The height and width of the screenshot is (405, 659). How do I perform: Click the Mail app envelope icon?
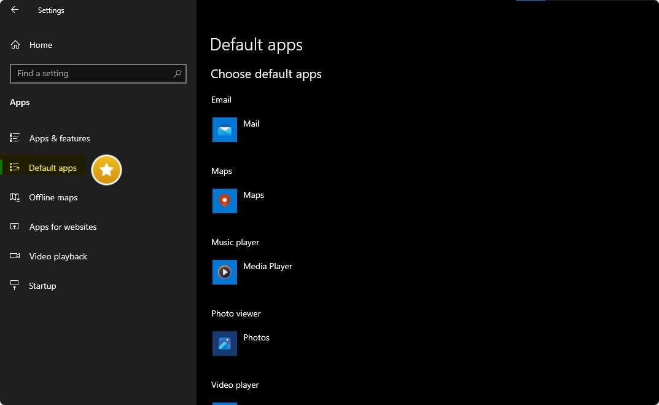[224, 130]
